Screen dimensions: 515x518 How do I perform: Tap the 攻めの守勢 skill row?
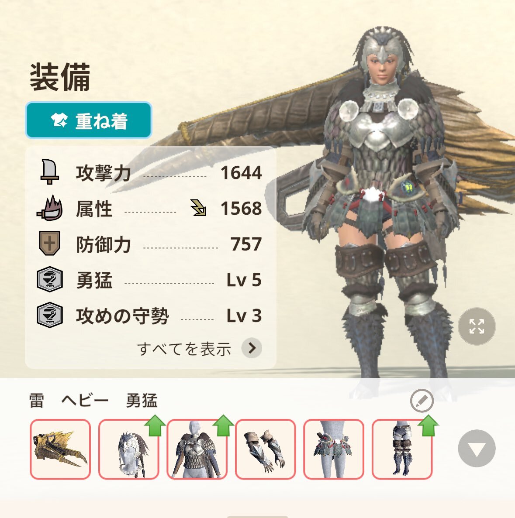[x=149, y=315]
